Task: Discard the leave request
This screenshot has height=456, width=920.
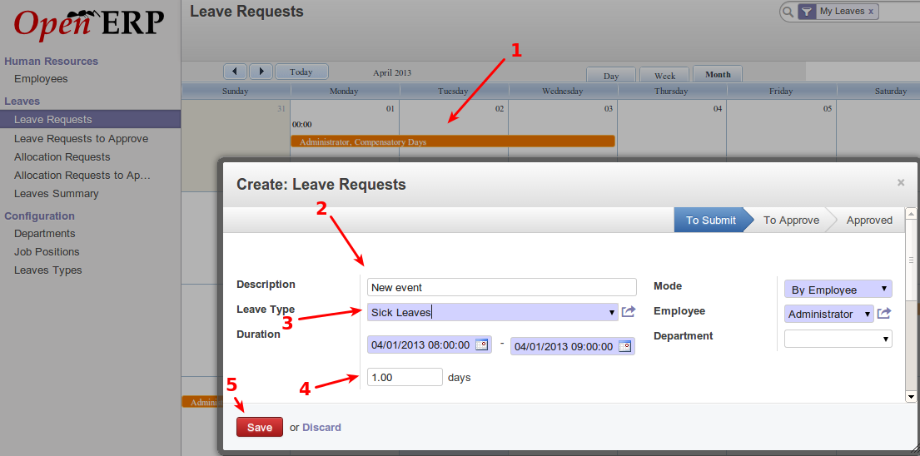Action: click(x=321, y=427)
